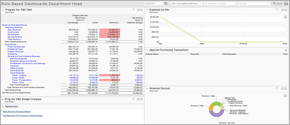Refresh the Revenue Sources panel

pyautogui.click(x=282, y=88)
